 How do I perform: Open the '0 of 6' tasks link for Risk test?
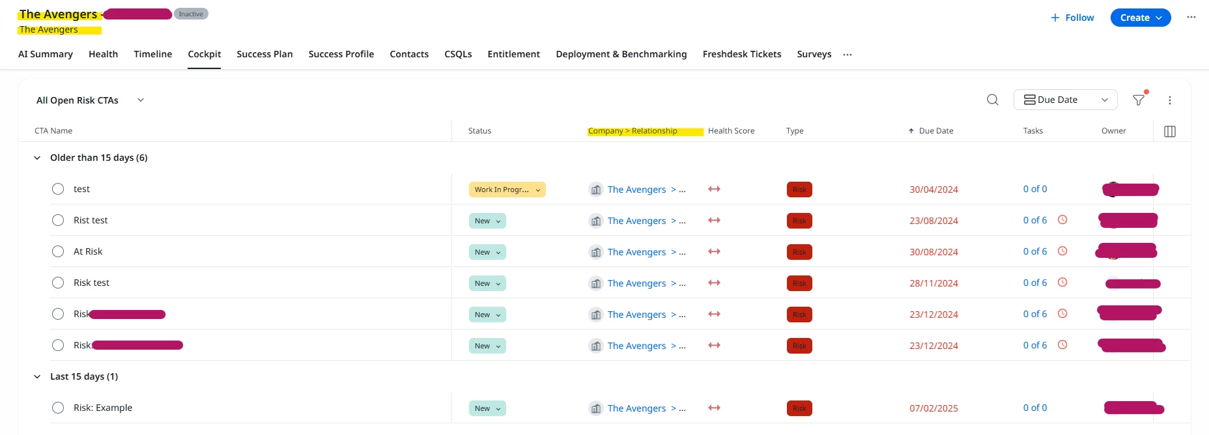[1035, 283]
